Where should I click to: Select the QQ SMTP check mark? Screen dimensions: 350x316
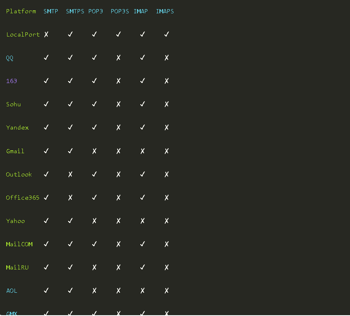click(x=46, y=58)
